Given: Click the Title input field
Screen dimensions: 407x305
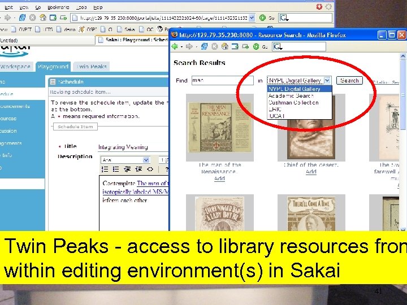Looking at the screenshot, I should (x=133, y=147).
